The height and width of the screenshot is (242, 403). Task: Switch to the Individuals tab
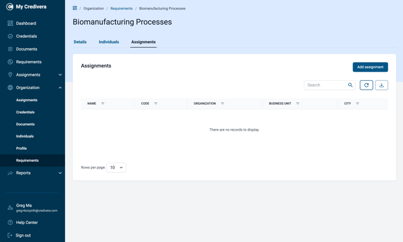pos(109,42)
